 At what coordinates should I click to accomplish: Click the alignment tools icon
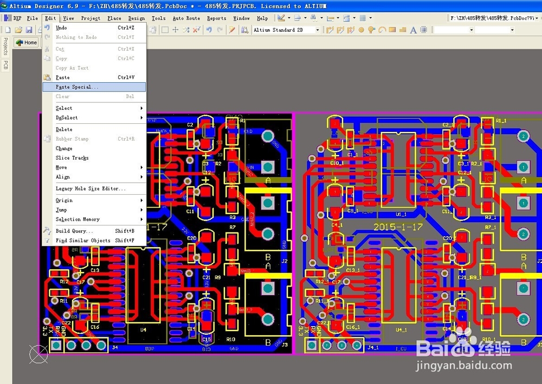[x=297, y=18]
